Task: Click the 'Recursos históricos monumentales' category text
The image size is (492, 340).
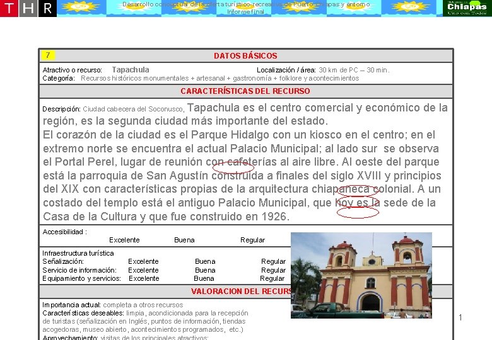Action: pos(135,78)
